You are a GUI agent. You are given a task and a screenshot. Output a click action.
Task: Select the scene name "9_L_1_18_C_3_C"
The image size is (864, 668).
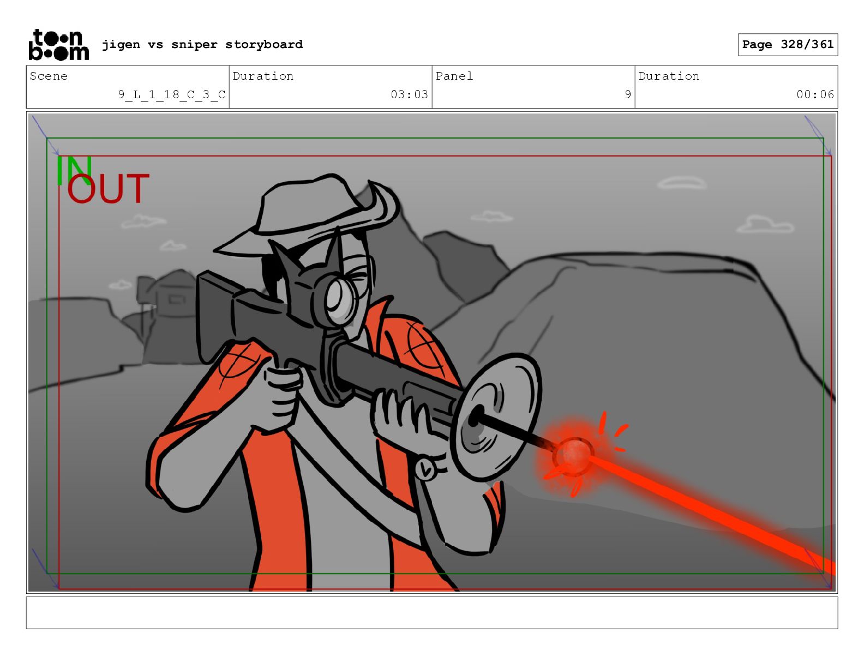pos(171,94)
